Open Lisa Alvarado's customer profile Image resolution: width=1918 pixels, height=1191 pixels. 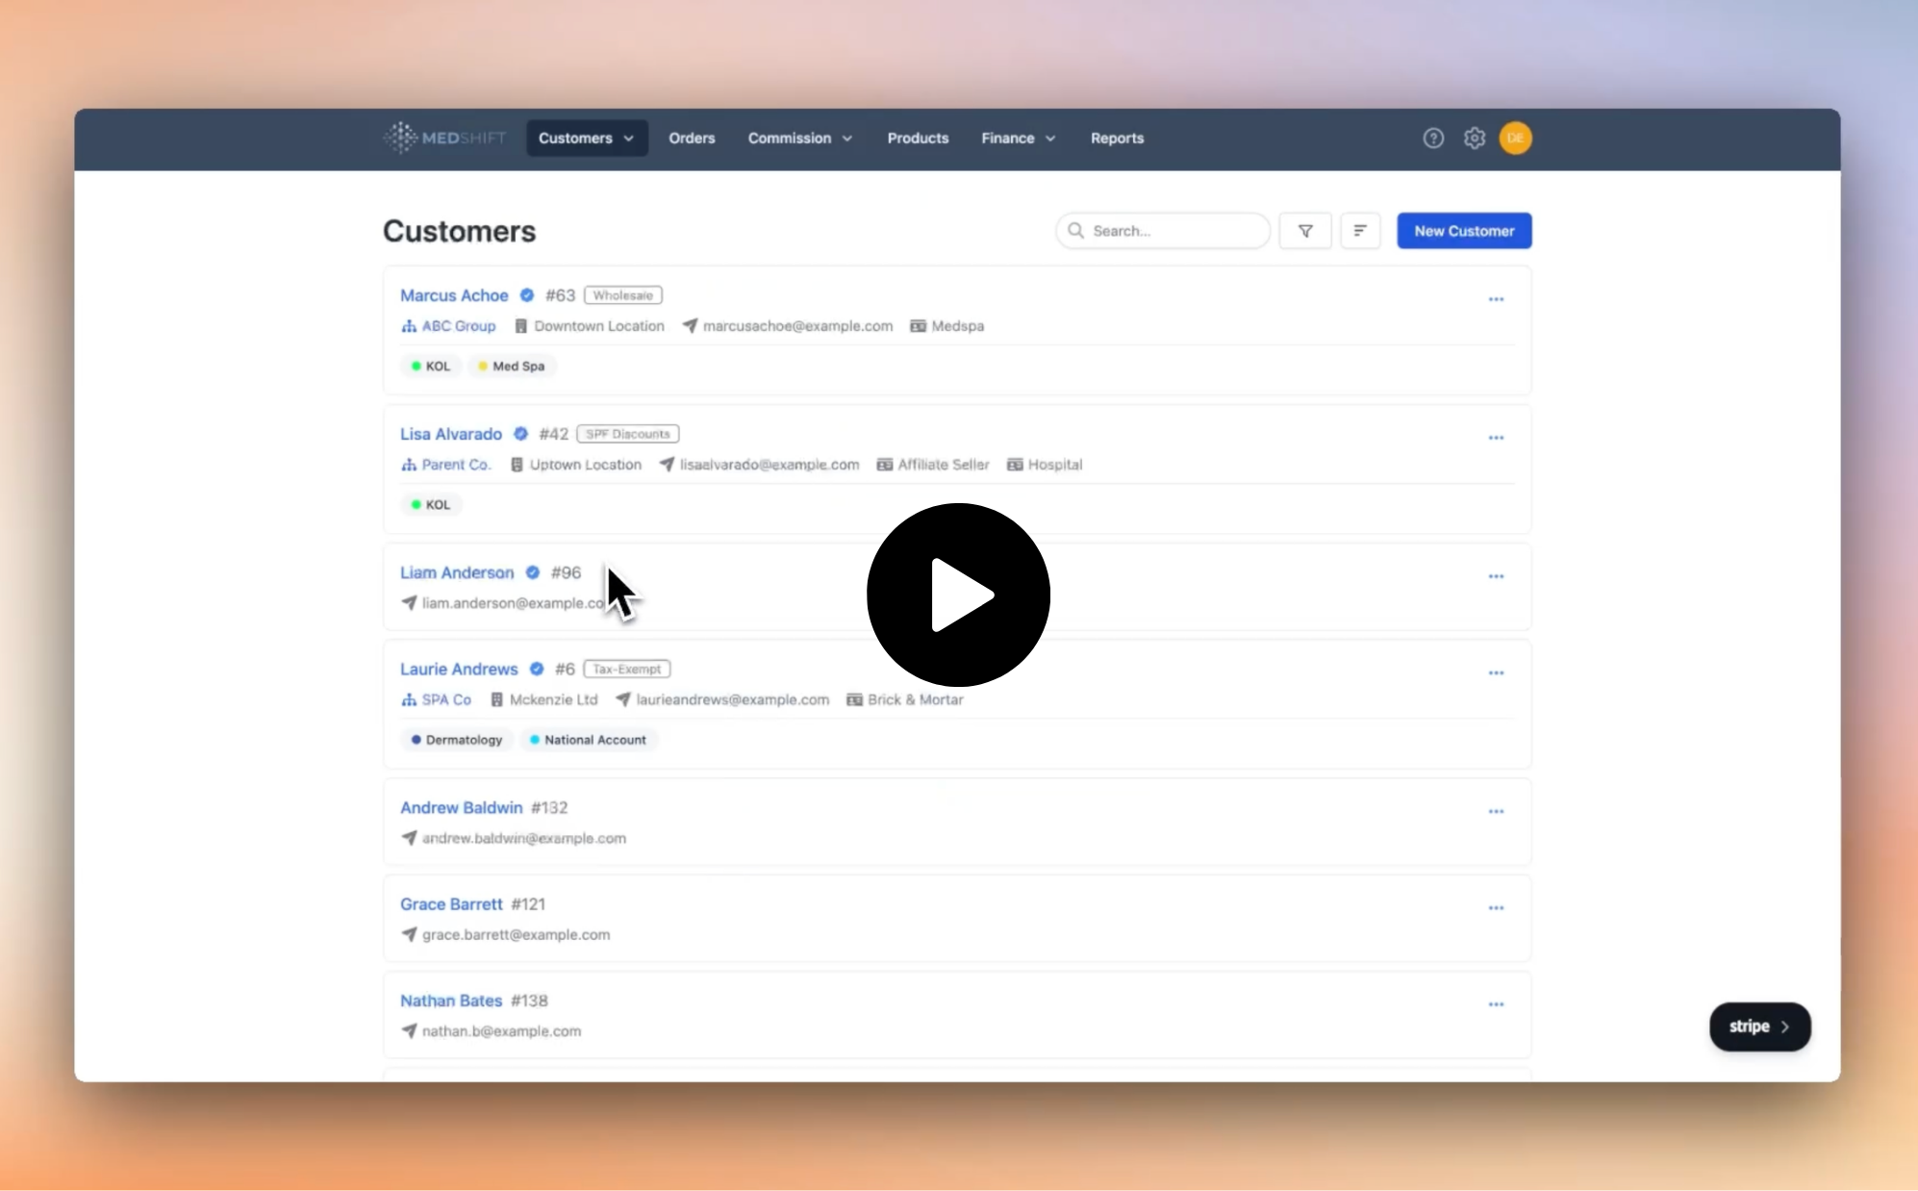450,433
